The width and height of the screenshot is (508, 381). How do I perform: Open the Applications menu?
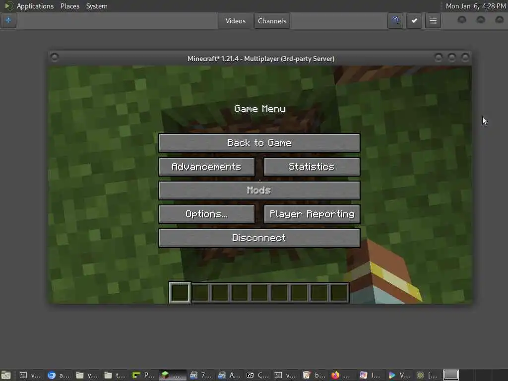coord(35,6)
